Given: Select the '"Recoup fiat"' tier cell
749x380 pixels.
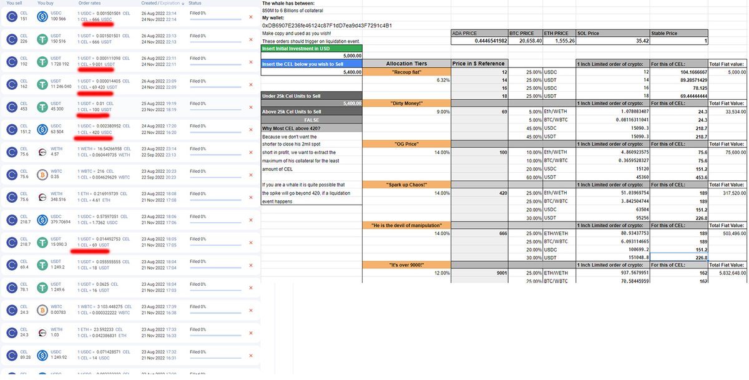Looking at the screenshot, I should pos(406,72).
